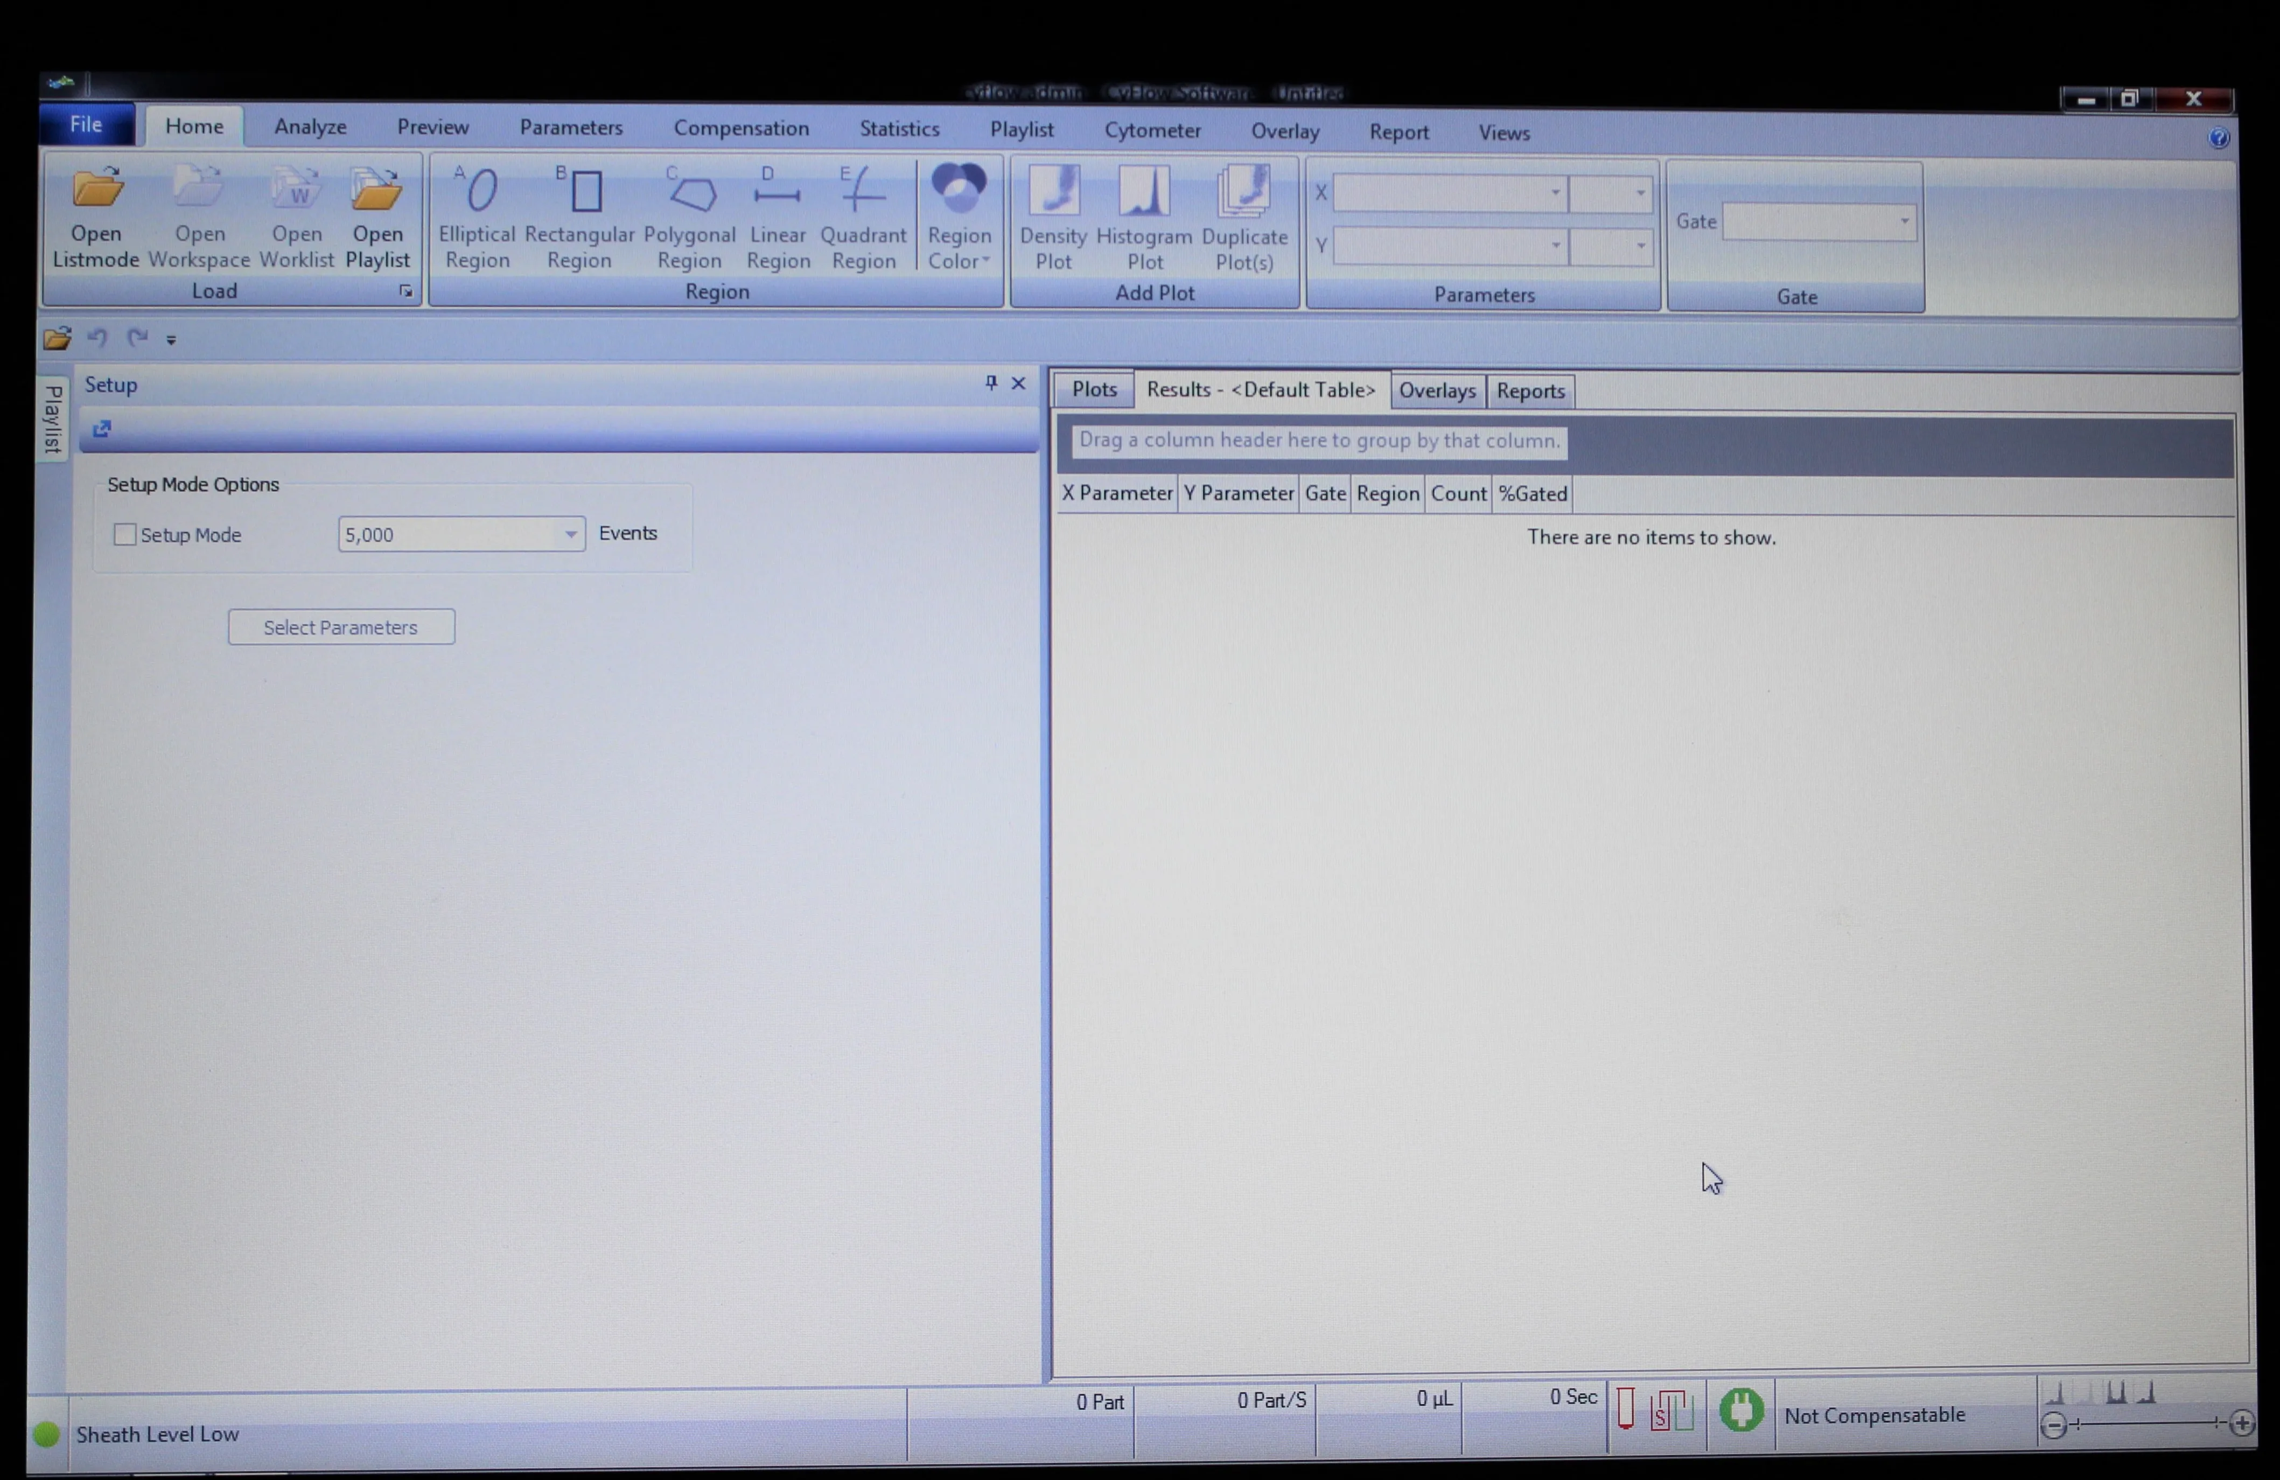Click the zoom in plus button
This screenshot has width=2280, height=1480.
2242,1423
